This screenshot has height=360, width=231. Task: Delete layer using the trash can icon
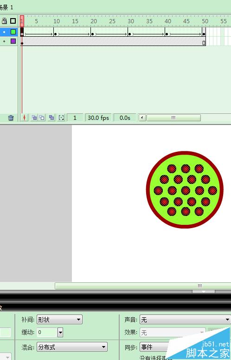(11, 118)
